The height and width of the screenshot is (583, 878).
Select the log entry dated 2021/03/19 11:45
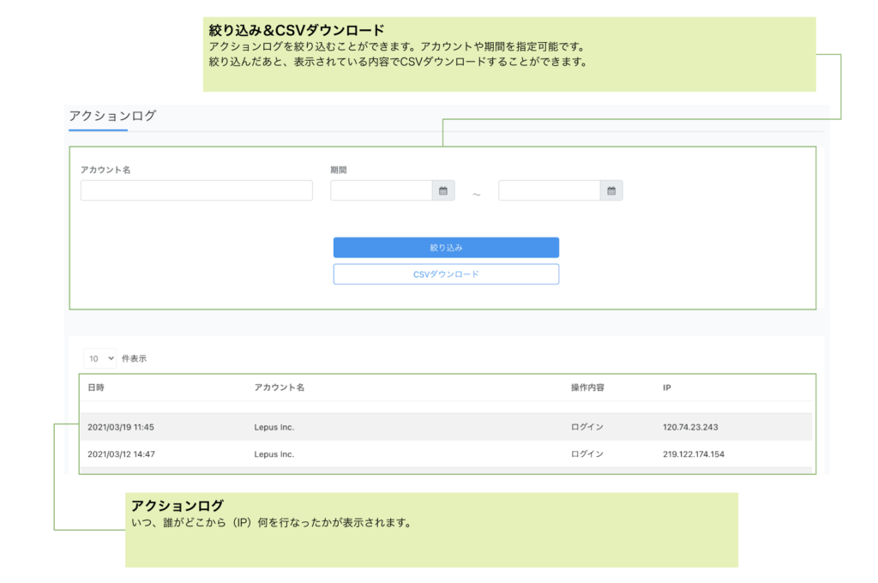tap(121, 427)
